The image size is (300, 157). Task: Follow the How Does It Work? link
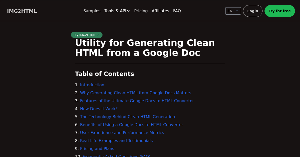pos(99,109)
